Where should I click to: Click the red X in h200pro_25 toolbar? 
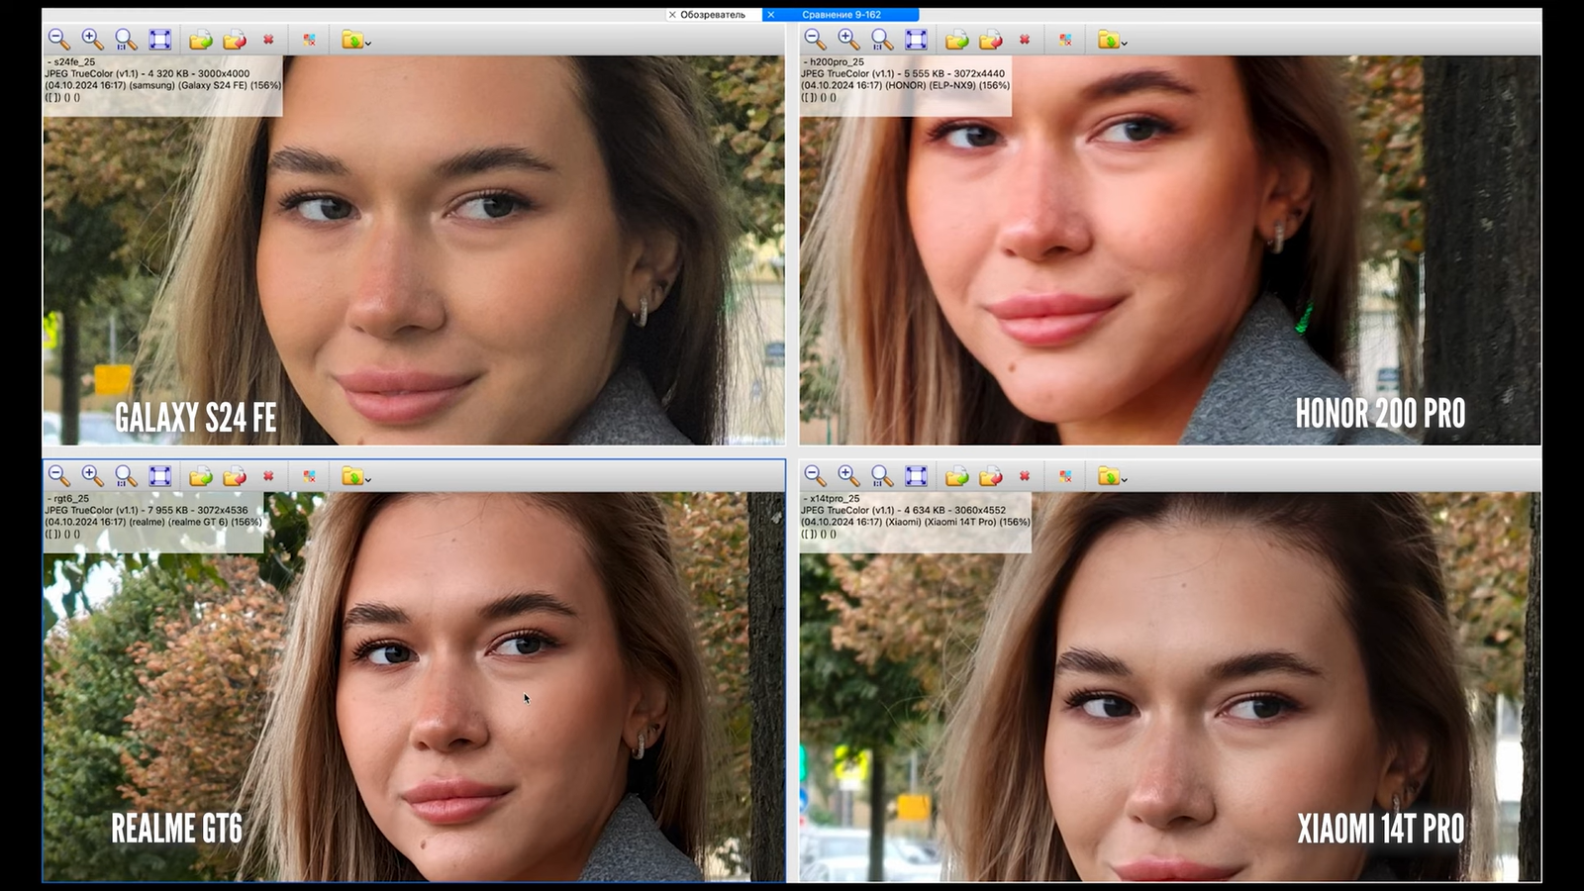1025,40
